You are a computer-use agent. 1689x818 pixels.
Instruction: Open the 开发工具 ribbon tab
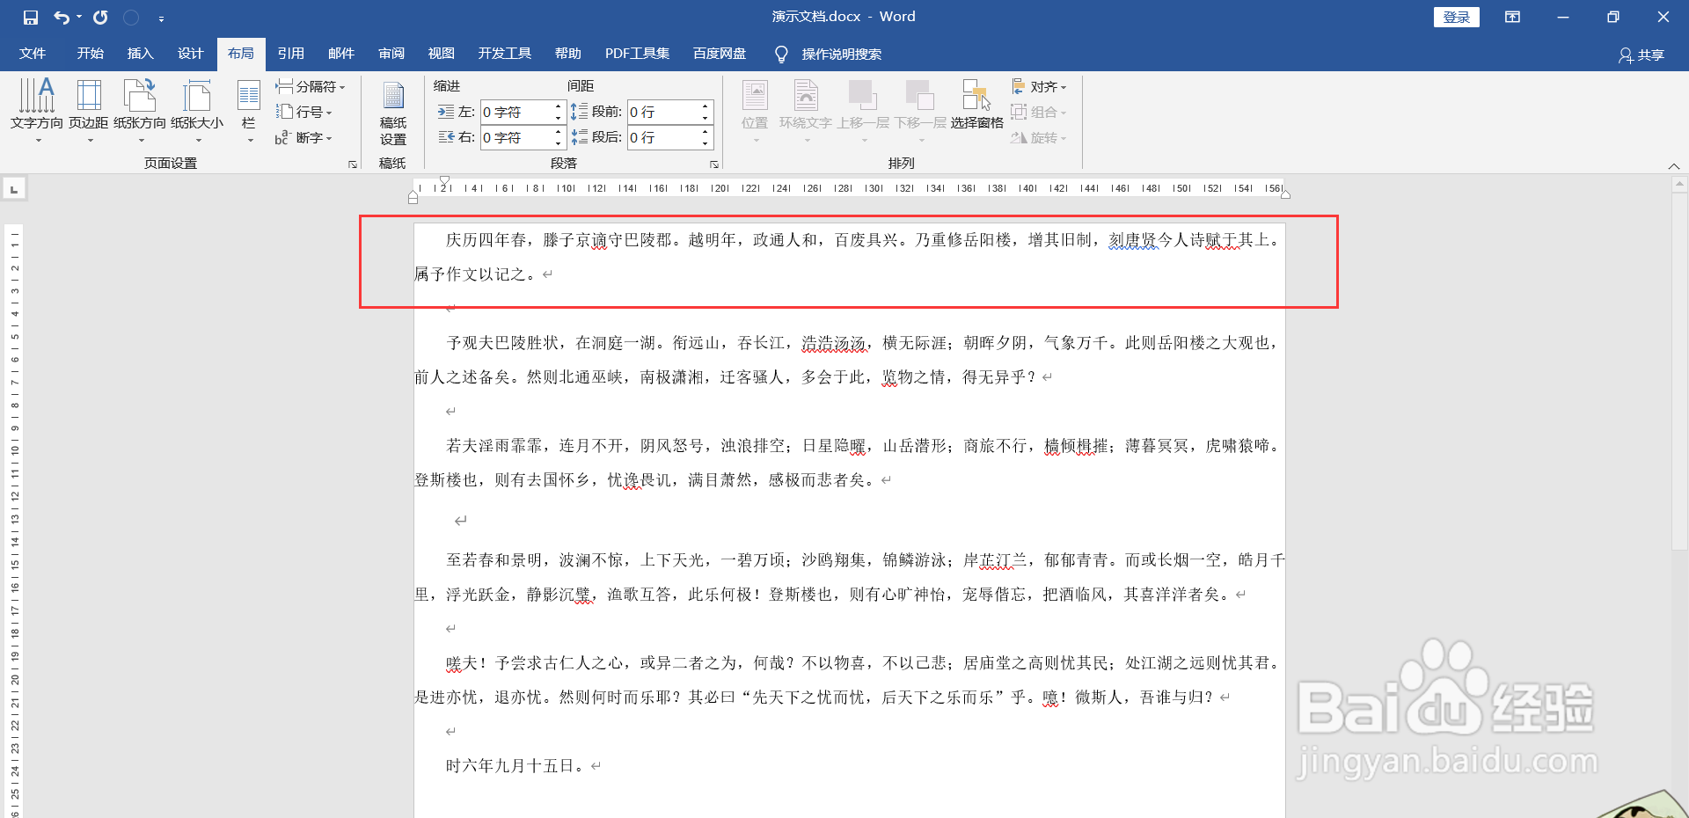tap(504, 54)
